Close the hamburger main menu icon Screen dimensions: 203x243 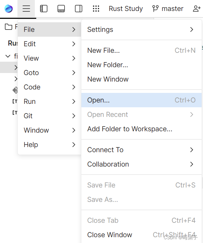tap(26, 9)
